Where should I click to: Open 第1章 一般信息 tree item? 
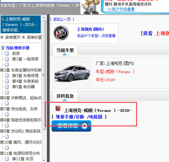(25, 59)
